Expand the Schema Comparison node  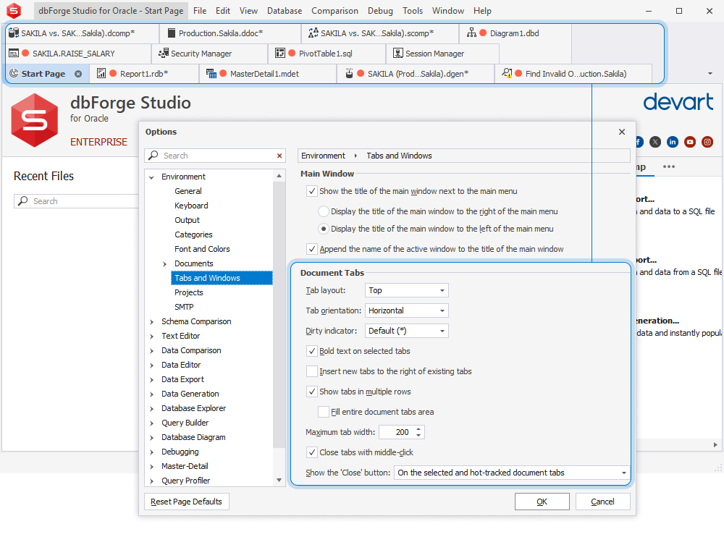pyautogui.click(x=151, y=322)
